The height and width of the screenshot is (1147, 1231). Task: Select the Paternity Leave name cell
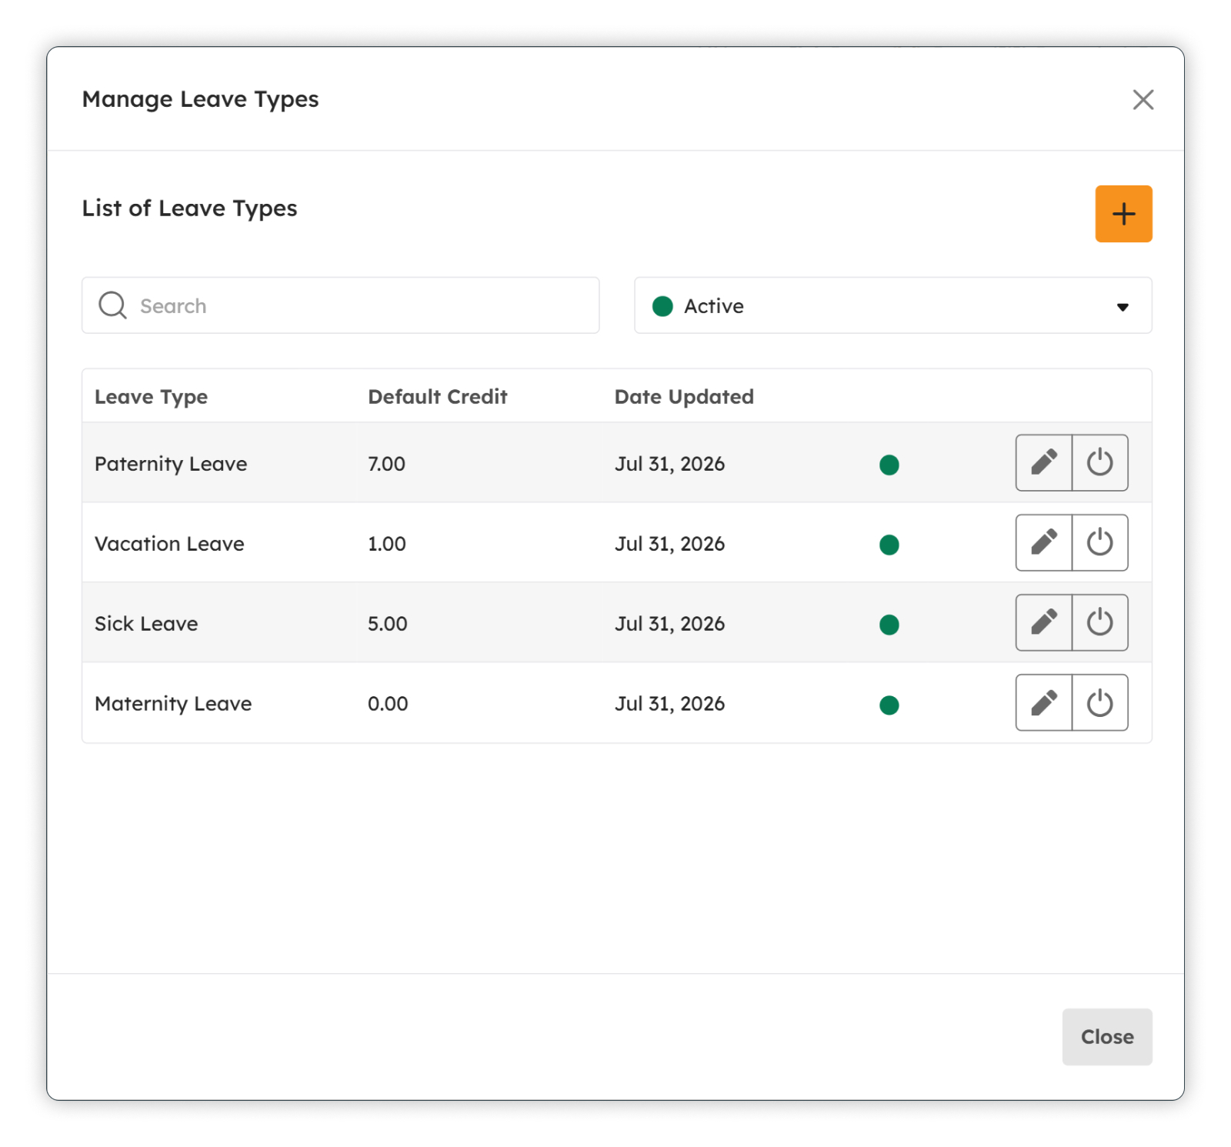171,464
